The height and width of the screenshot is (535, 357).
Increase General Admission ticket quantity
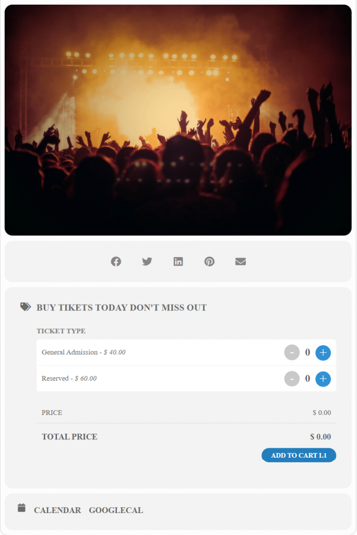pyautogui.click(x=323, y=353)
